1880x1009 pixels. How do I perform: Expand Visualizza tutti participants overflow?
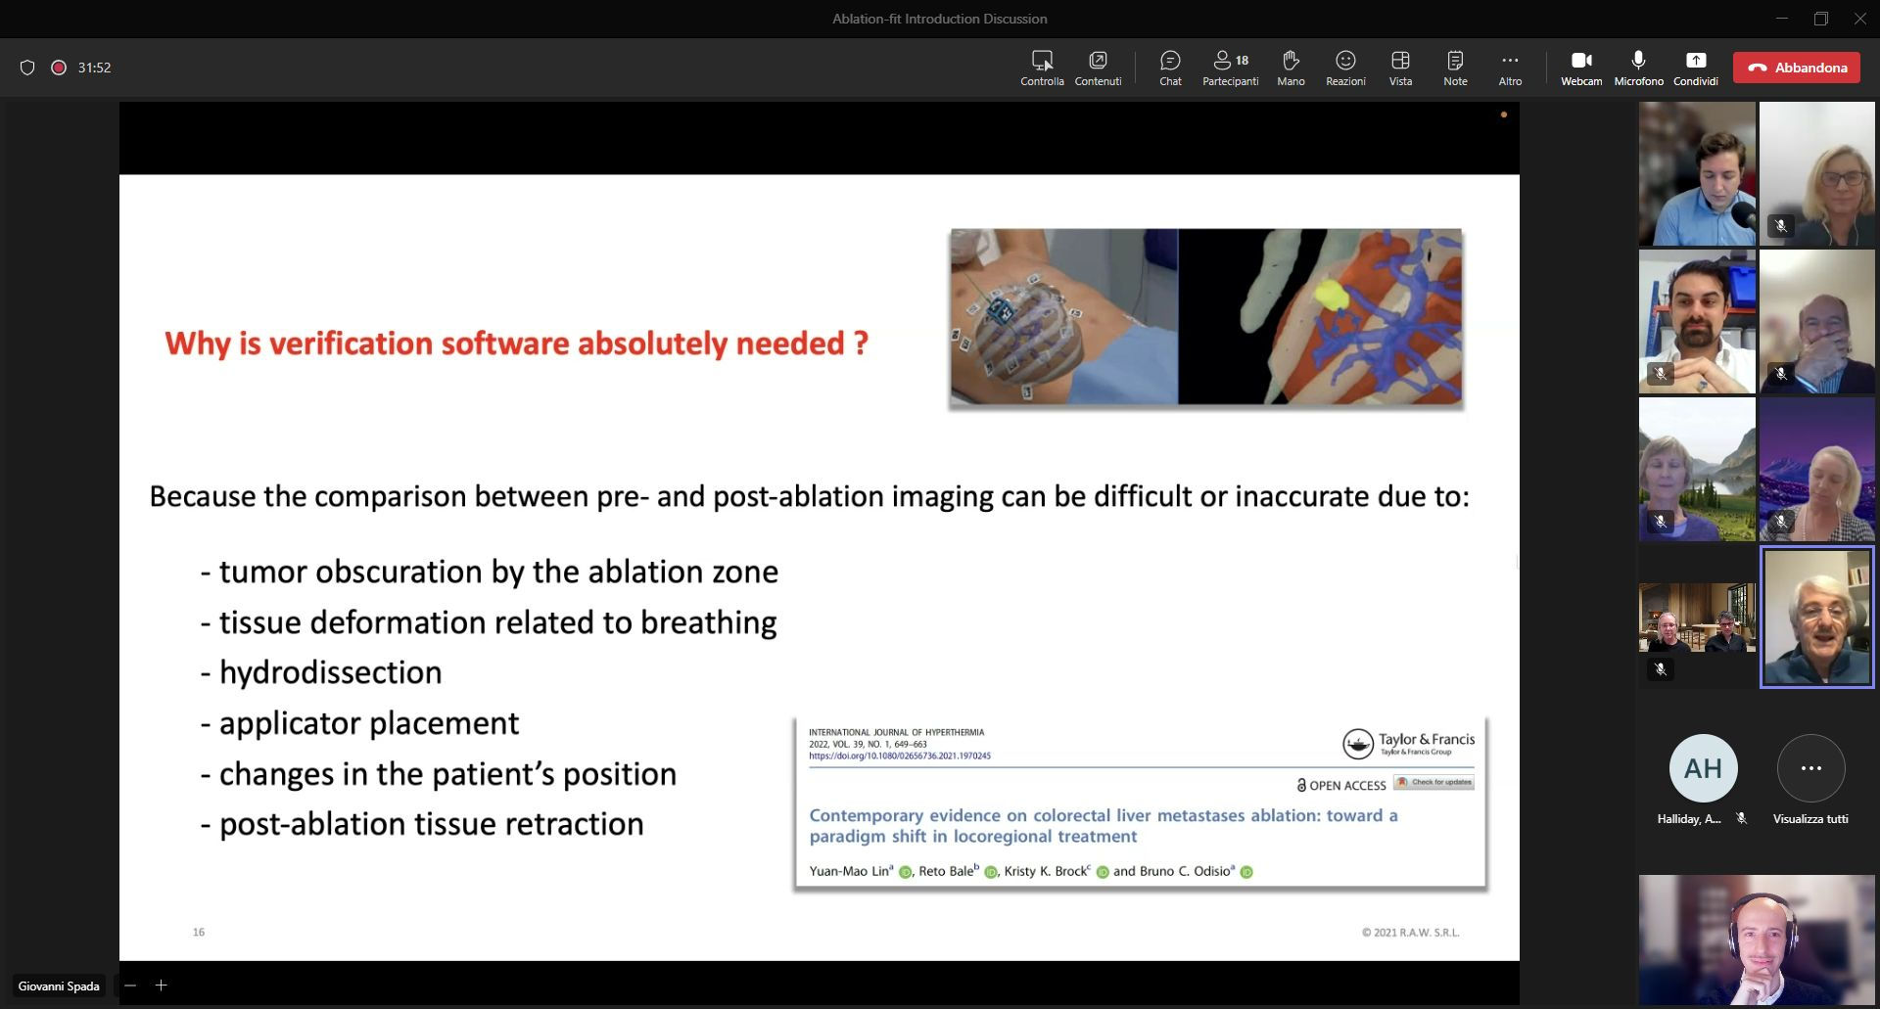1810,768
